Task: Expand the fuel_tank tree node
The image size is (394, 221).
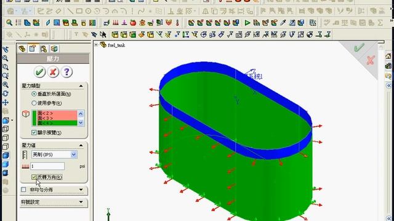Action: click(96, 45)
